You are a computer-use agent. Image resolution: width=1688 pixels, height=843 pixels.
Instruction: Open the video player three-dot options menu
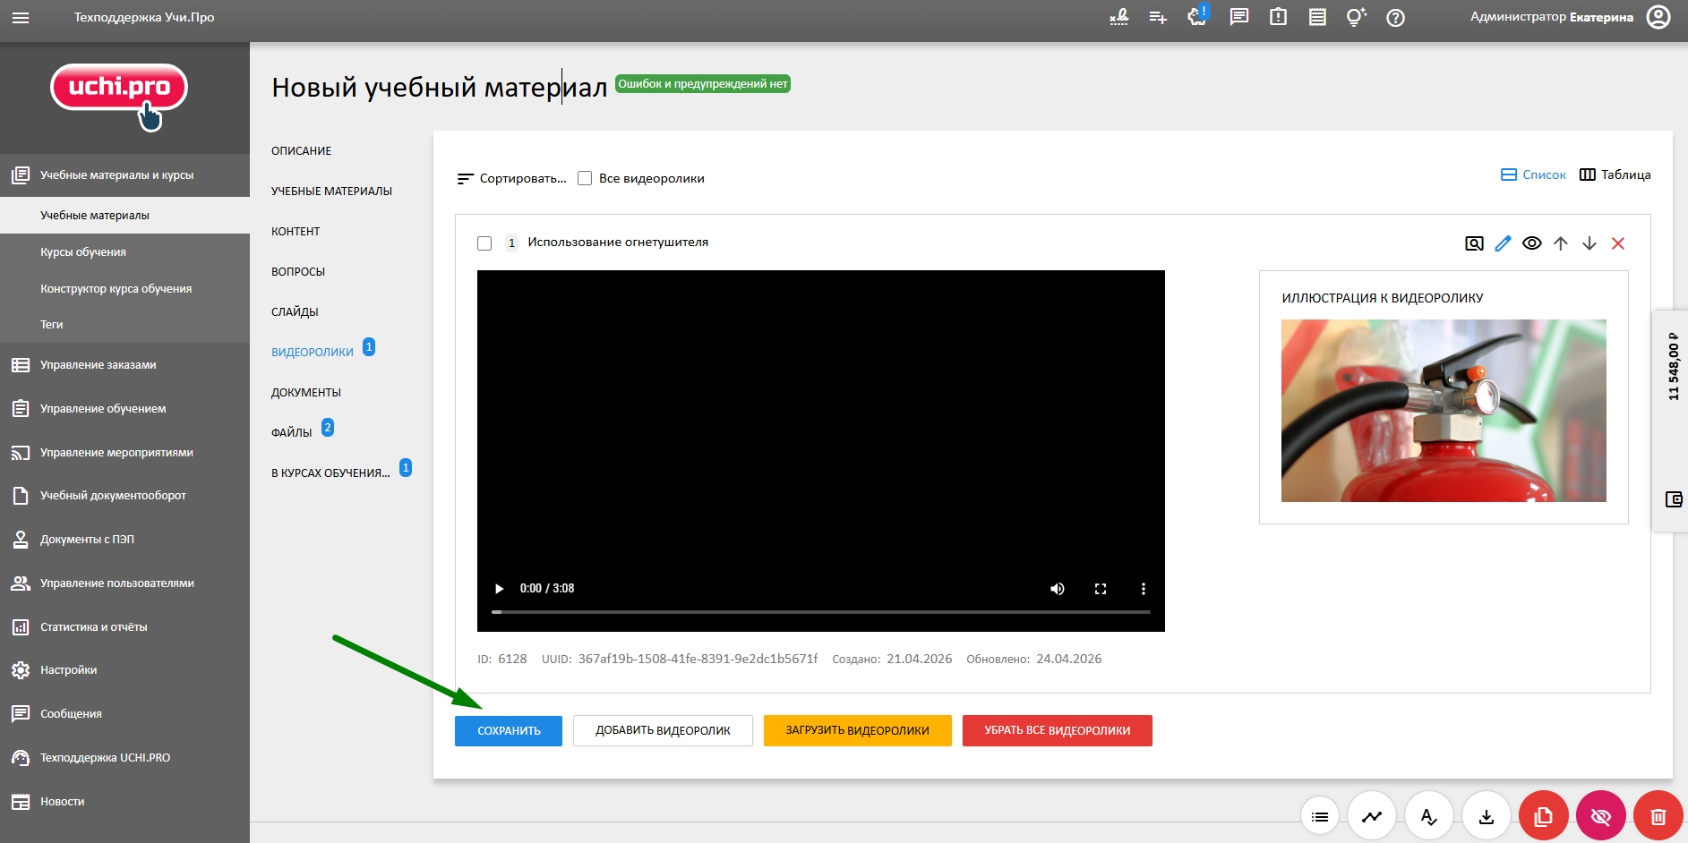[x=1143, y=588]
